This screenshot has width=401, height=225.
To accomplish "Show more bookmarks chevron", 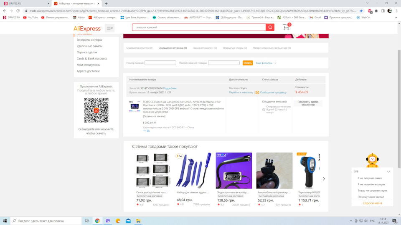I will coord(396,17).
